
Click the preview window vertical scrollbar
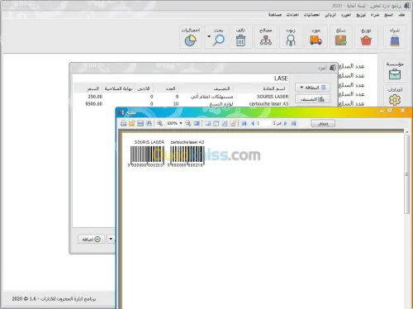[x=406, y=174]
